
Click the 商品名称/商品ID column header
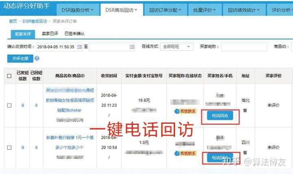point(70,76)
